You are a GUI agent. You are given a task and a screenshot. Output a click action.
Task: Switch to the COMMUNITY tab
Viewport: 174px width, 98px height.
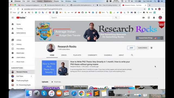tap(92, 55)
